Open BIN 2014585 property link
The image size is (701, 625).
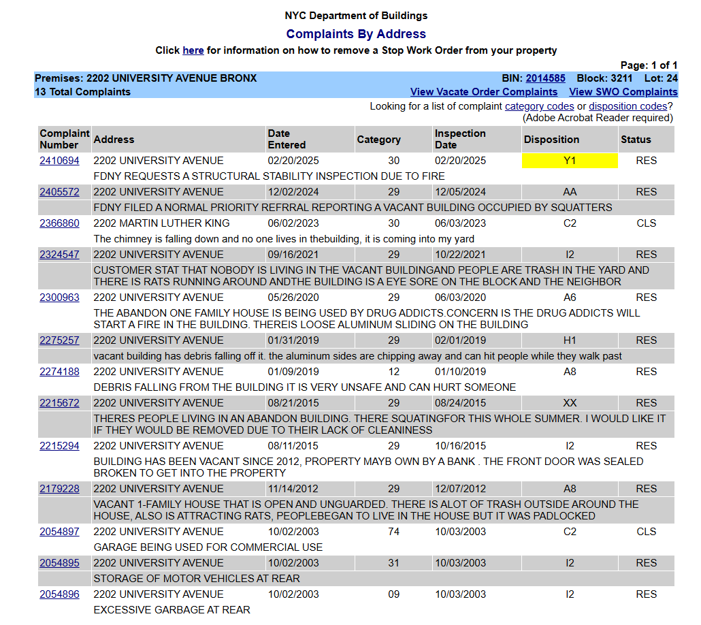(545, 78)
